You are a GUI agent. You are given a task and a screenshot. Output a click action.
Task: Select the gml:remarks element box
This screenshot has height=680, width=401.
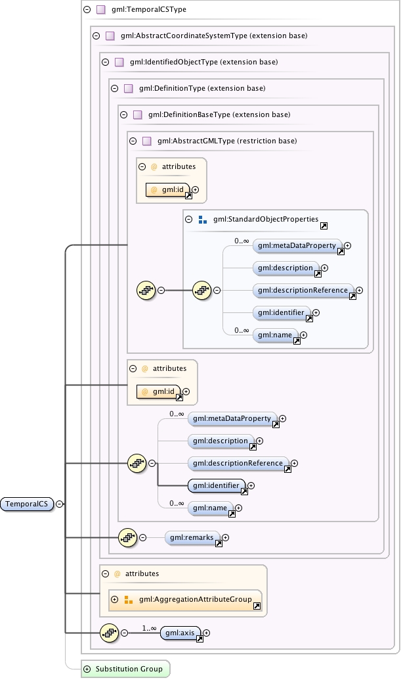(x=192, y=538)
